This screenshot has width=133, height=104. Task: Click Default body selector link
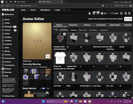(48, 88)
